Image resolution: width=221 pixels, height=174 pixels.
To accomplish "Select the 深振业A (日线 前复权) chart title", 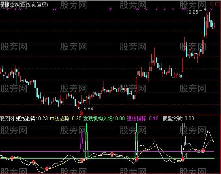I will coord(24,4).
